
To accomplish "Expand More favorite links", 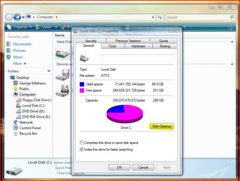I will pos(20,63).
